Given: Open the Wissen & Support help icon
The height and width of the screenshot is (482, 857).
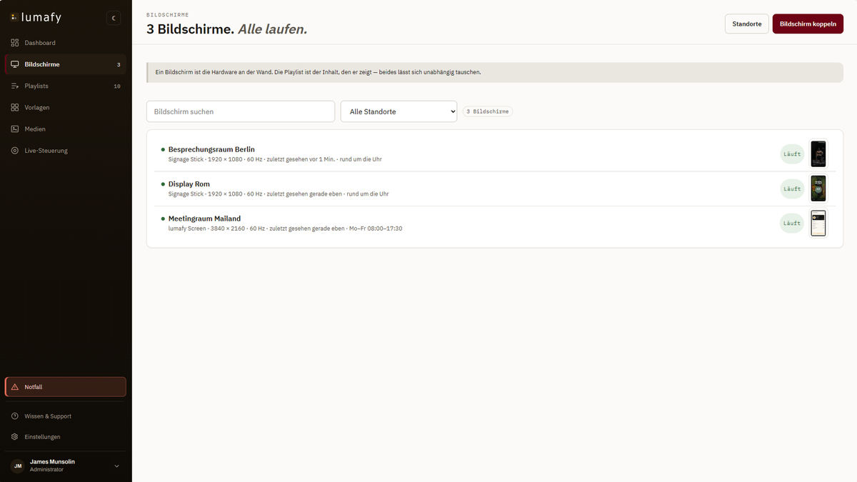Looking at the screenshot, I should tap(15, 416).
